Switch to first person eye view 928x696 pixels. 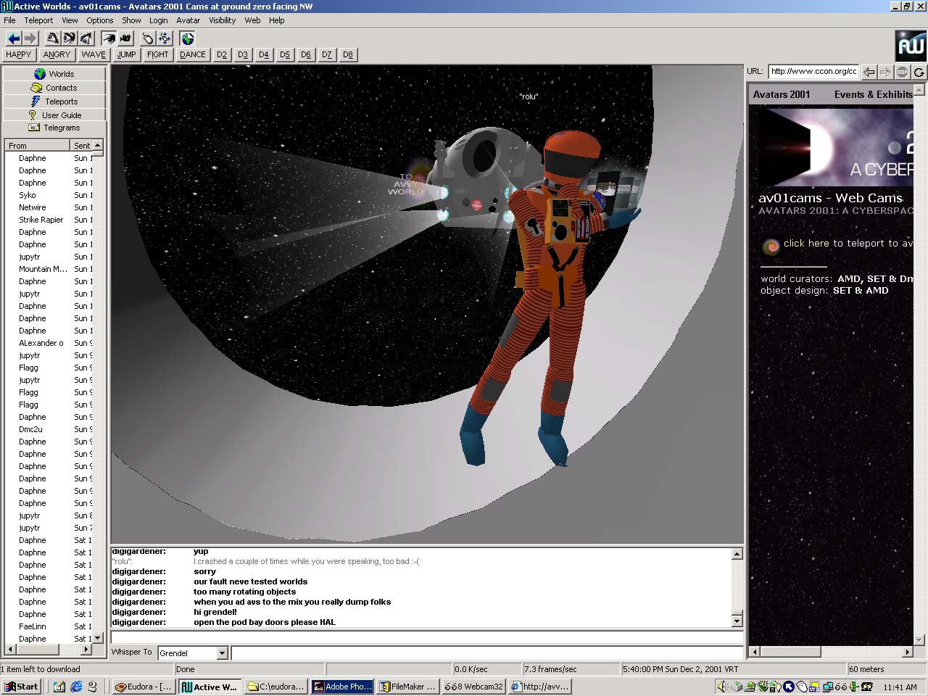(x=109, y=38)
